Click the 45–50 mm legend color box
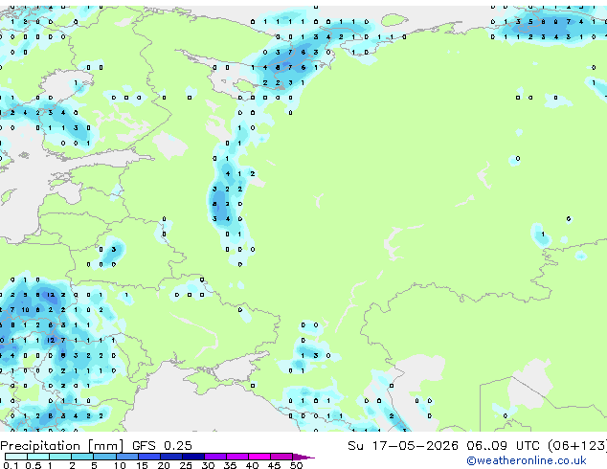Image resolution: width=607 pixels, height=469 pixels. pyautogui.click(x=281, y=457)
